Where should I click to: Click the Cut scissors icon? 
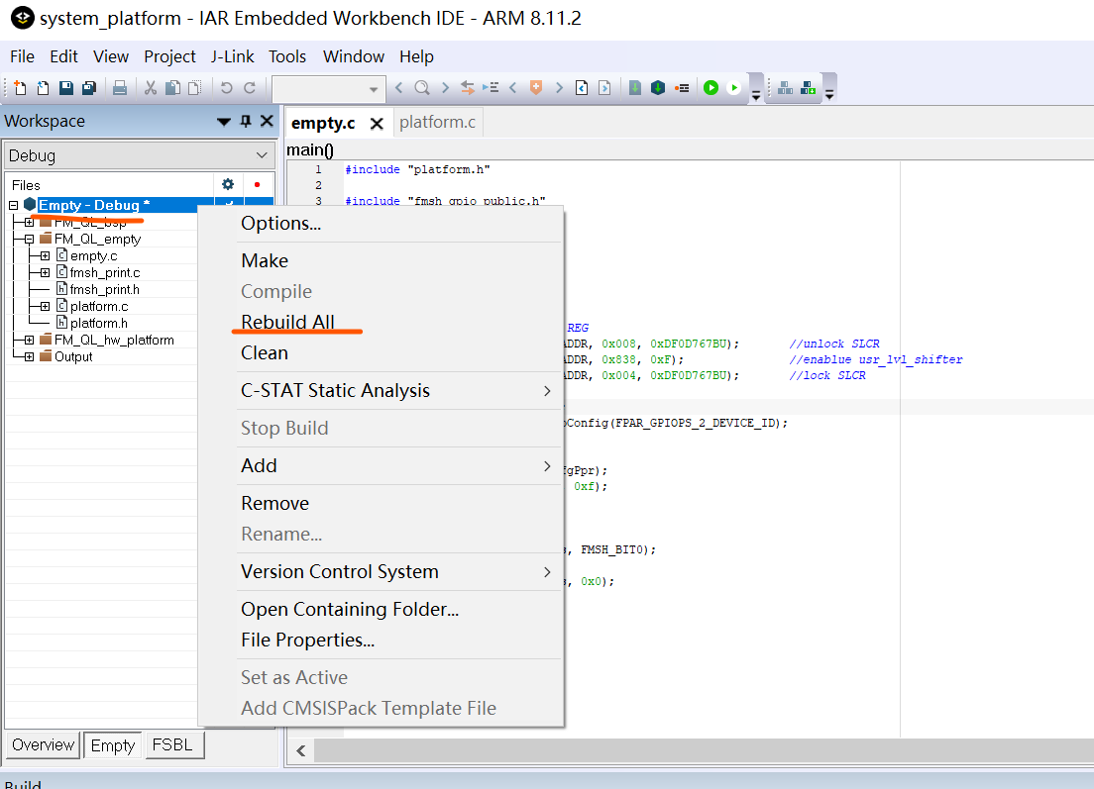(x=151, y=88)
